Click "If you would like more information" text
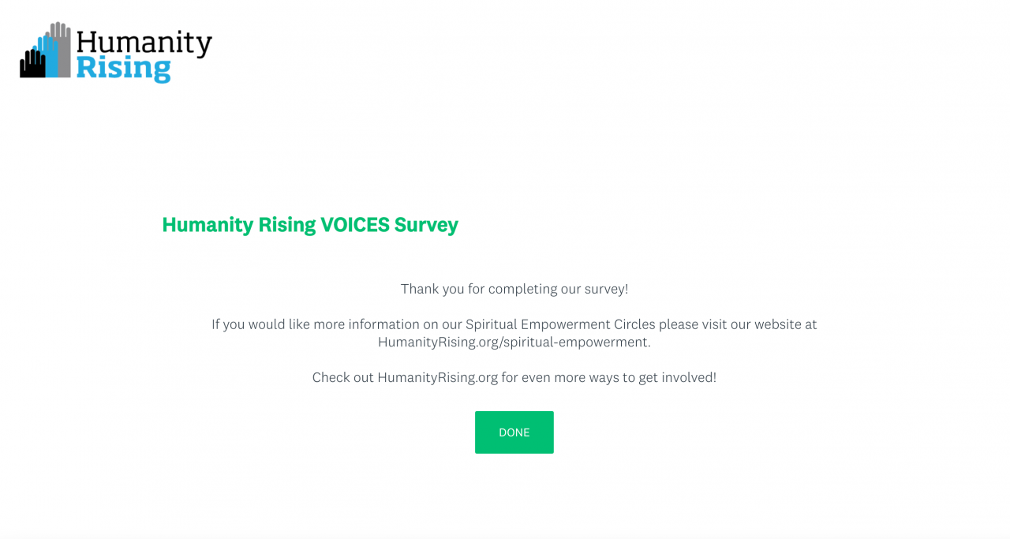1010x539 pixels. click(316, 324)
